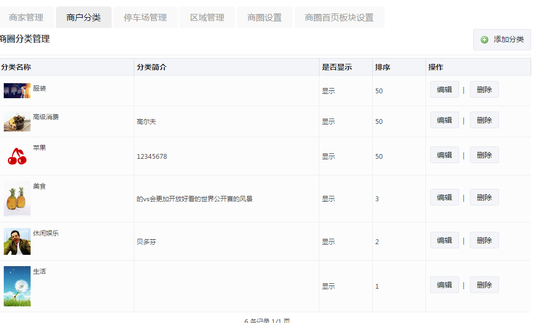This screenshot has height=323, width=536.
Task: Click the 高级消费 category cake thumbnail
Action: (17, 122)
